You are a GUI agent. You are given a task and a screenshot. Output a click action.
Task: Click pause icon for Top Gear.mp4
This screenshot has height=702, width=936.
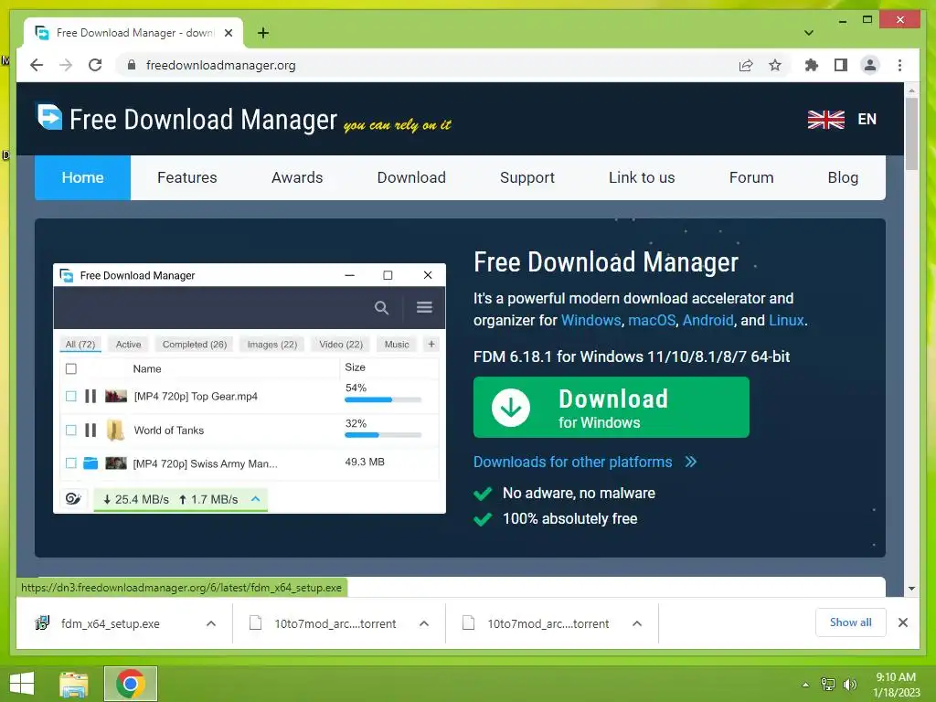tap(90, 396)
